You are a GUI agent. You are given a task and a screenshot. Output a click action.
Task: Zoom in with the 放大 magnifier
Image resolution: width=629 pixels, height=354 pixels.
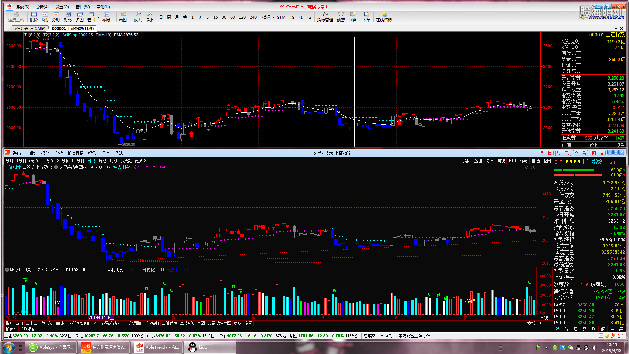[138, 17]
